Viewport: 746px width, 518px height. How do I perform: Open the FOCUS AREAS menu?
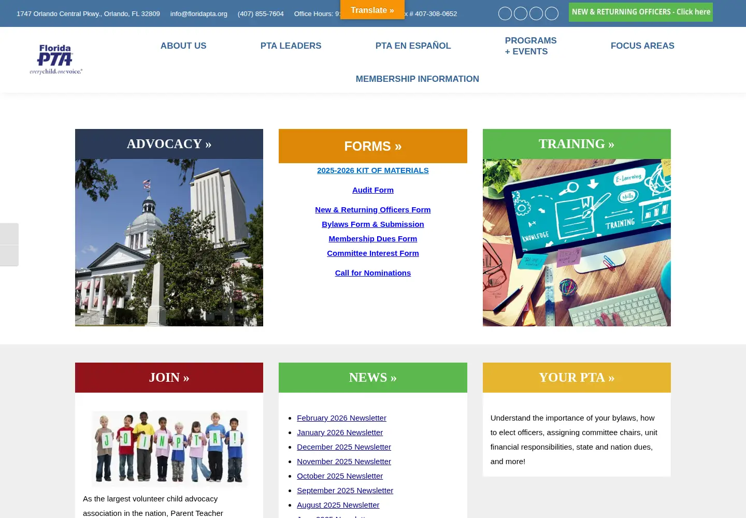(642, 46)
